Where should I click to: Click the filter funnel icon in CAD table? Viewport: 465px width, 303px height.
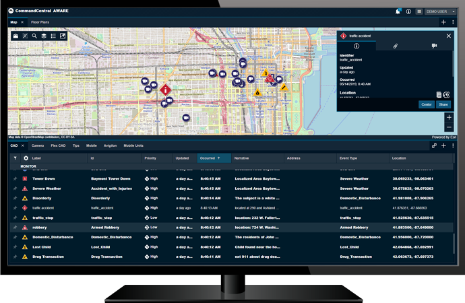tap(15, 158)
